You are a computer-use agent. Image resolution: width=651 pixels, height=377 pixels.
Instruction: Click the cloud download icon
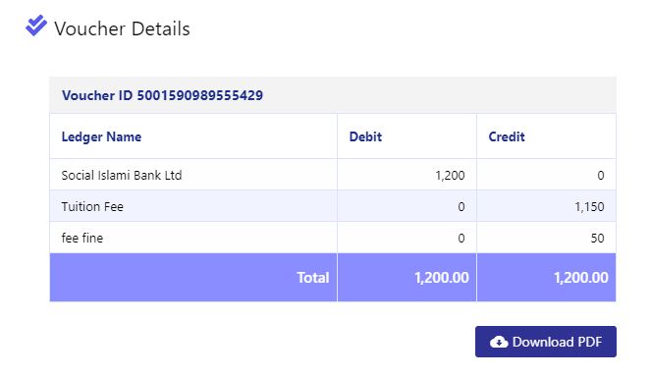(x=499, y=342)
